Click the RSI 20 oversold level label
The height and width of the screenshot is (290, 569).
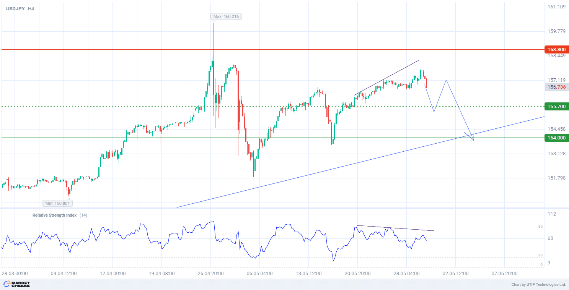coord(540,255)
